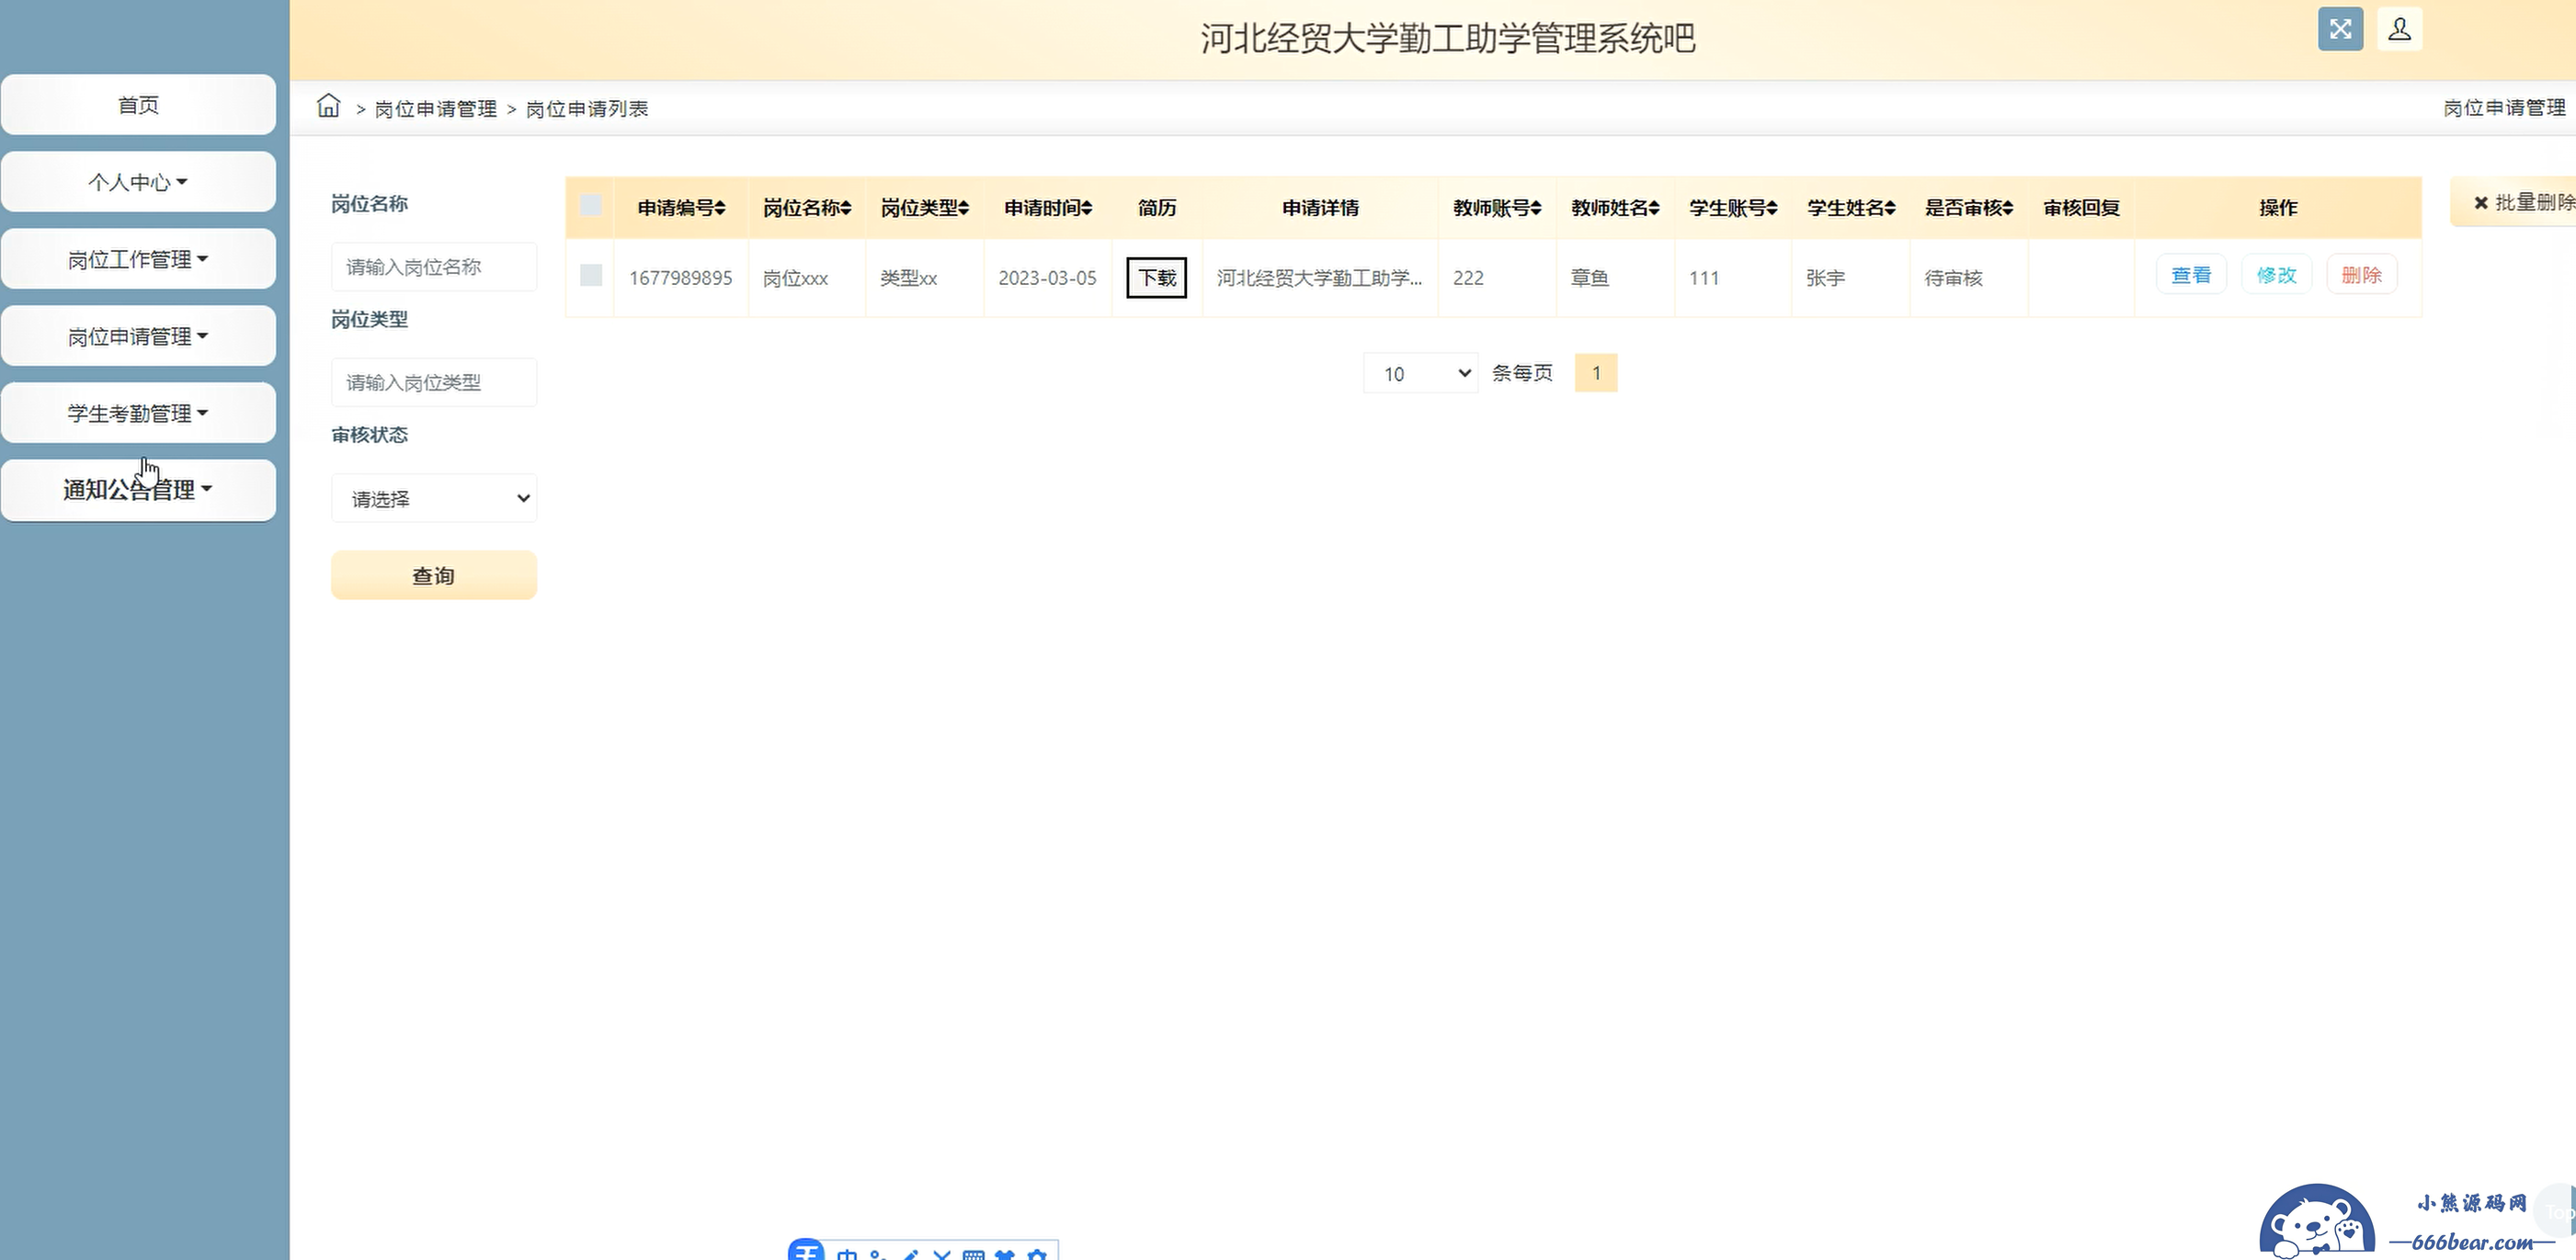Click the student name 张宇

coord(1825,278)
